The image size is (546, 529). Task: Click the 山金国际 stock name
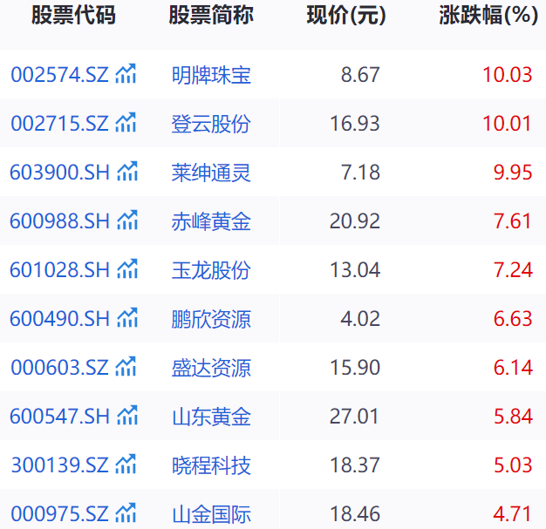211,513
